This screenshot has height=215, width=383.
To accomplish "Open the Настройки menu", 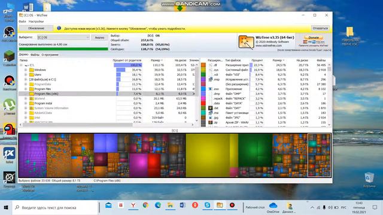I will point(36,21).
